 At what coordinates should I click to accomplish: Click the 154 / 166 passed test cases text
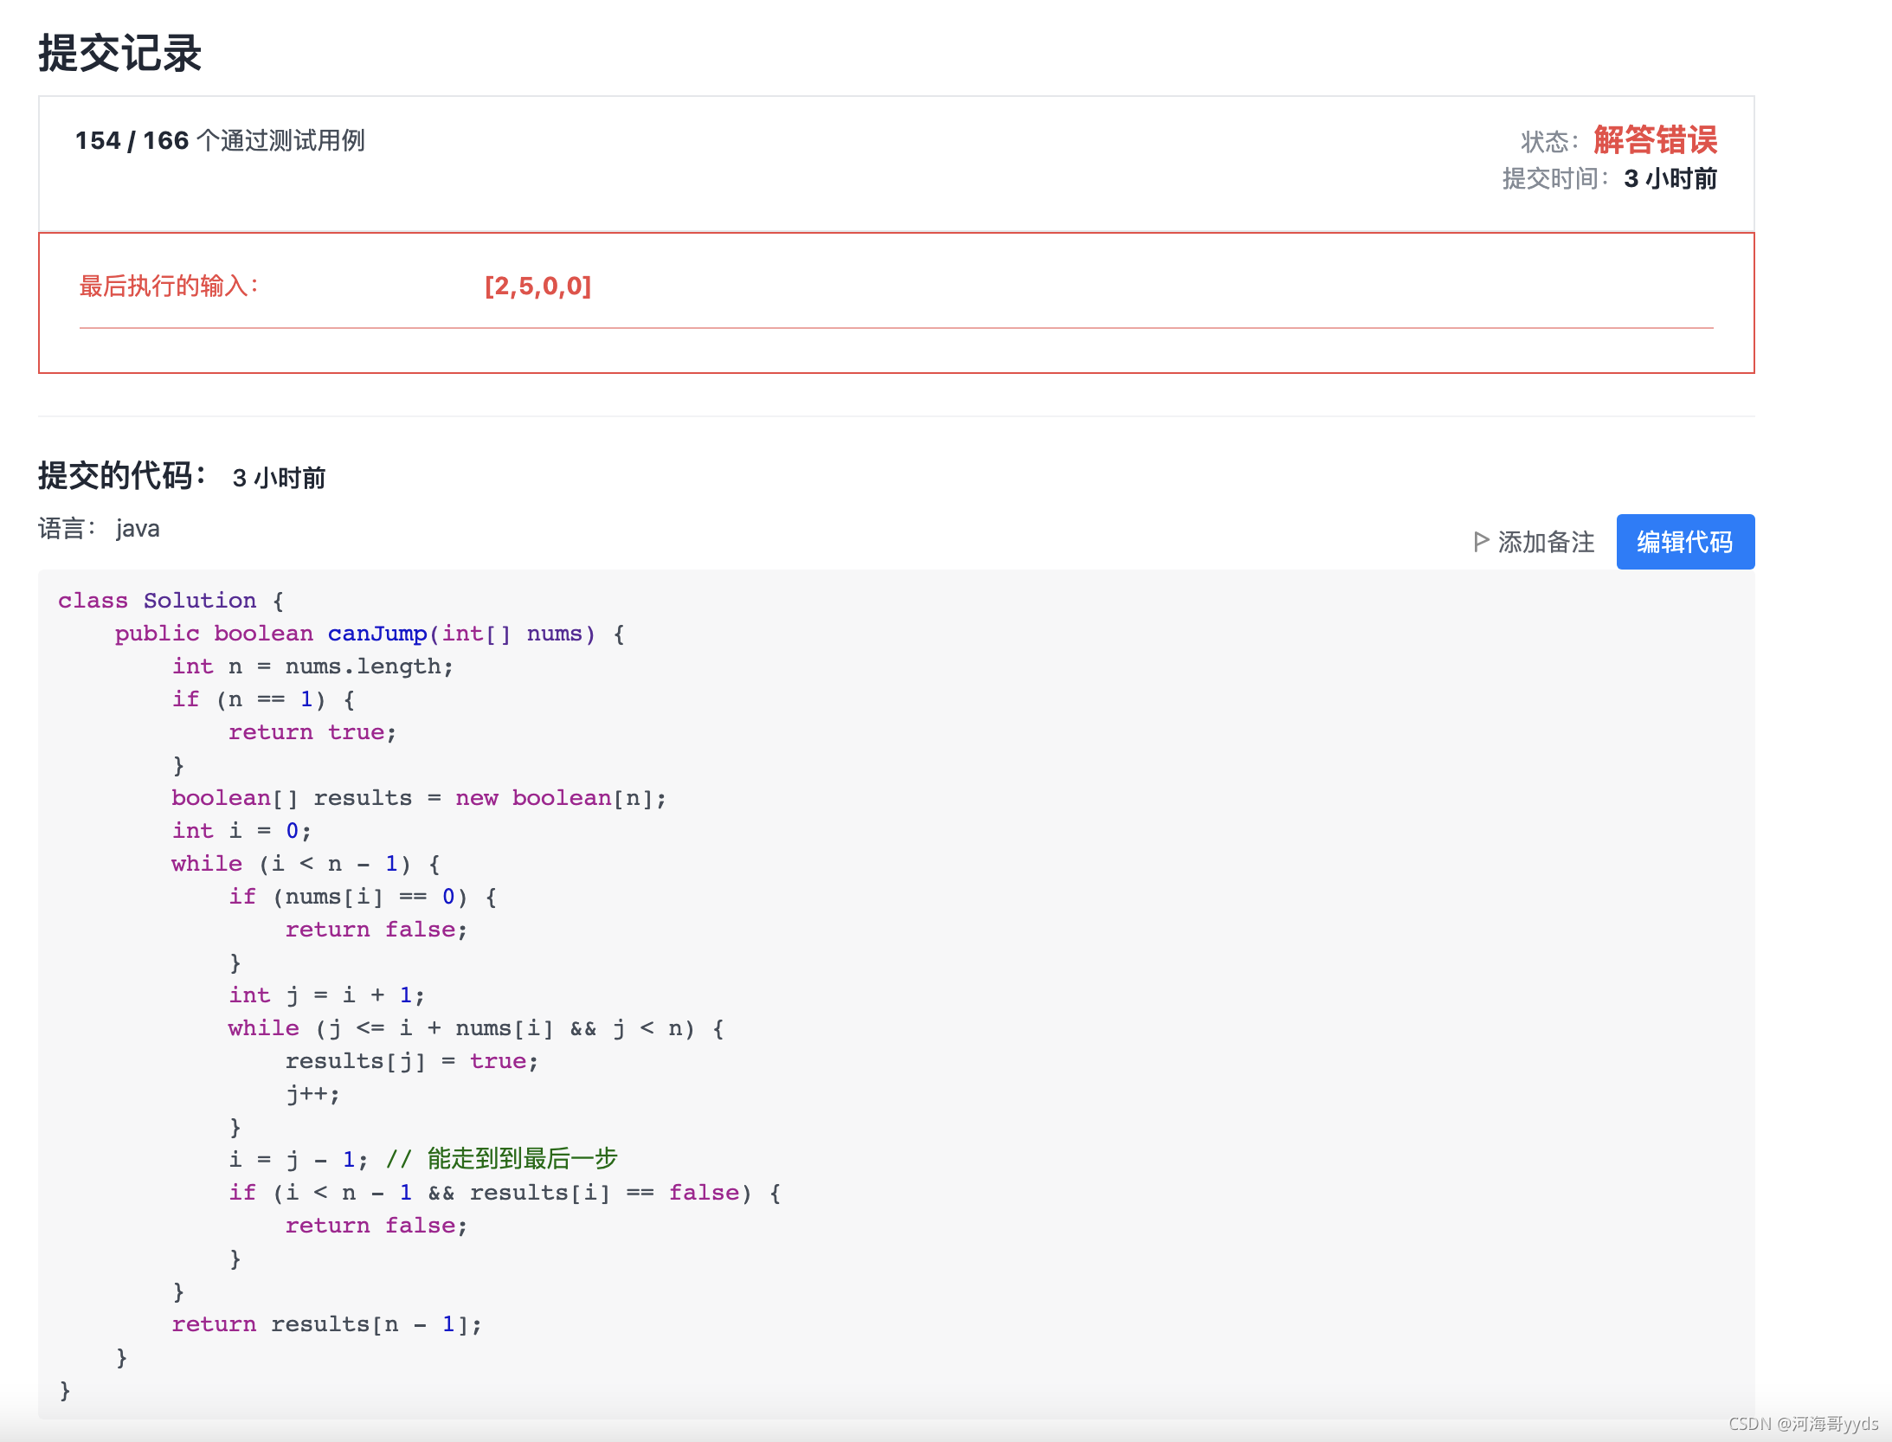(x=220, y=140)
